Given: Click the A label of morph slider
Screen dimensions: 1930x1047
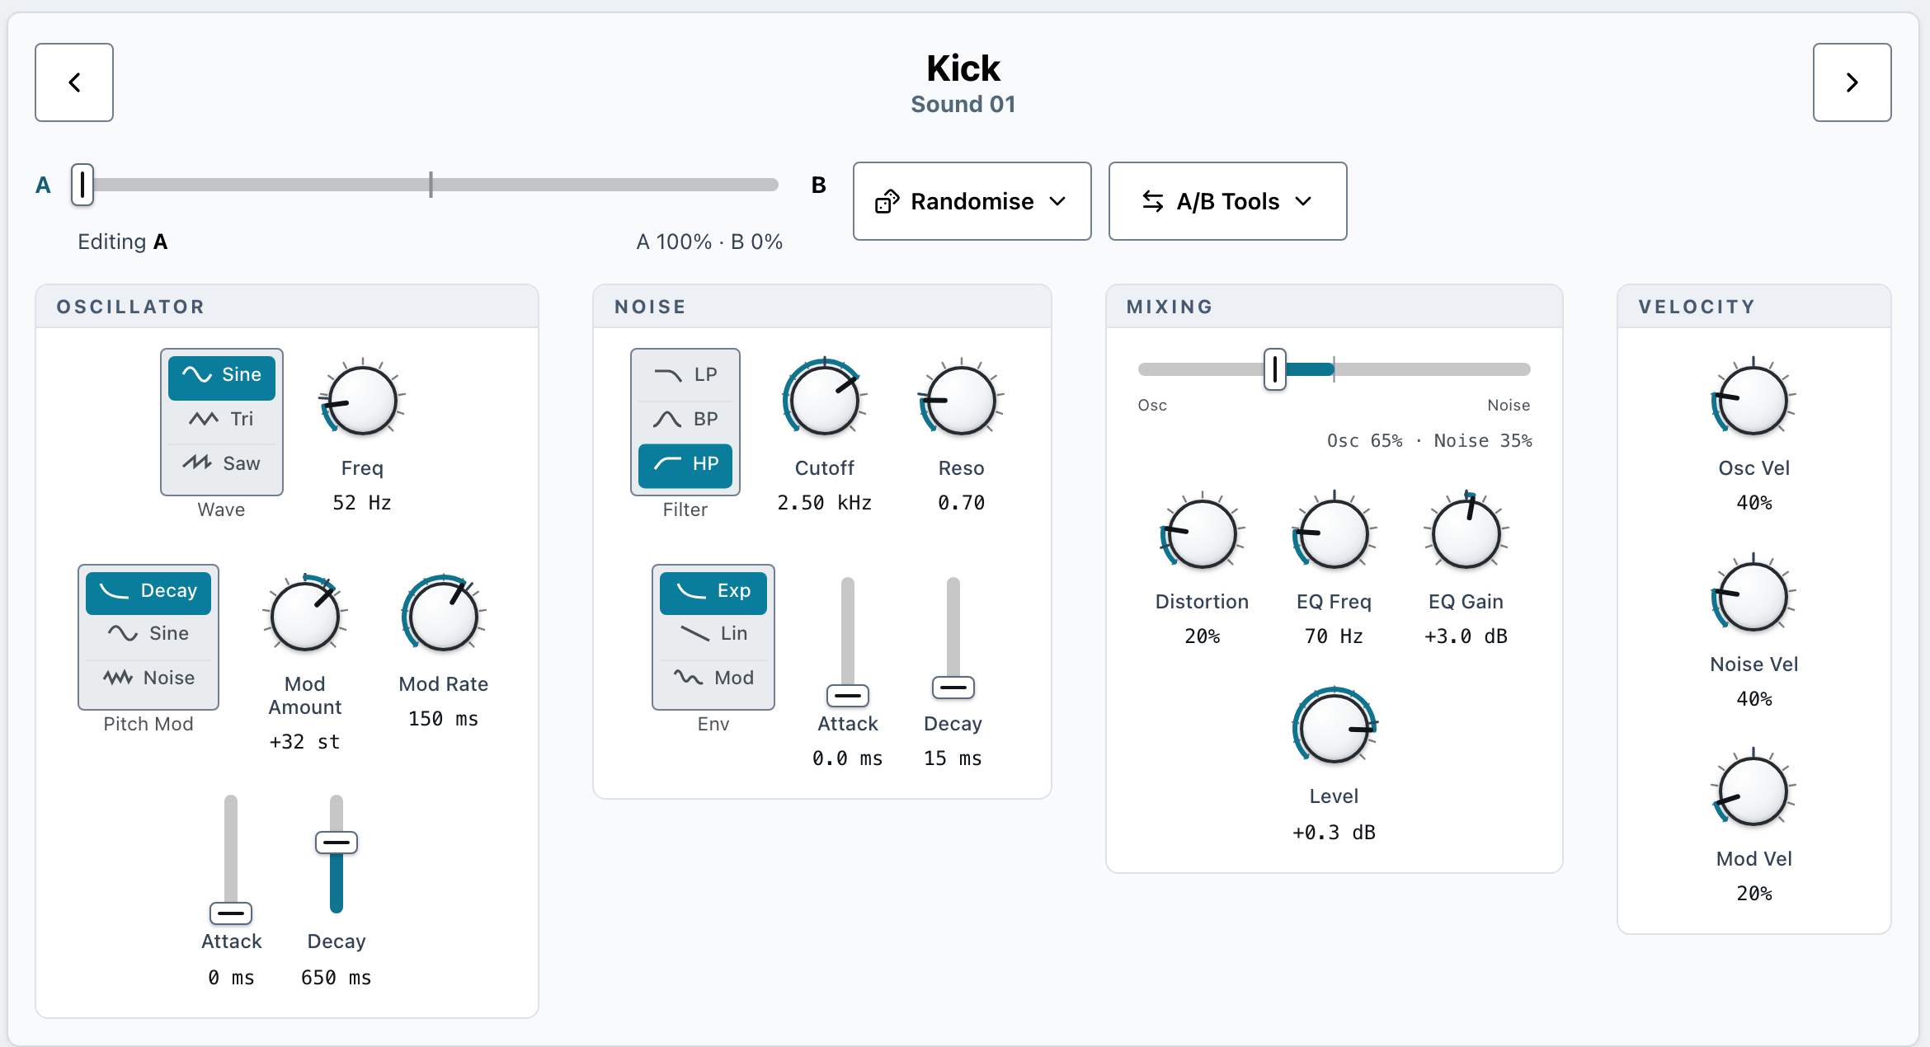Looking at the screenshot, I should pyautogui.click(x=43, y=185).
